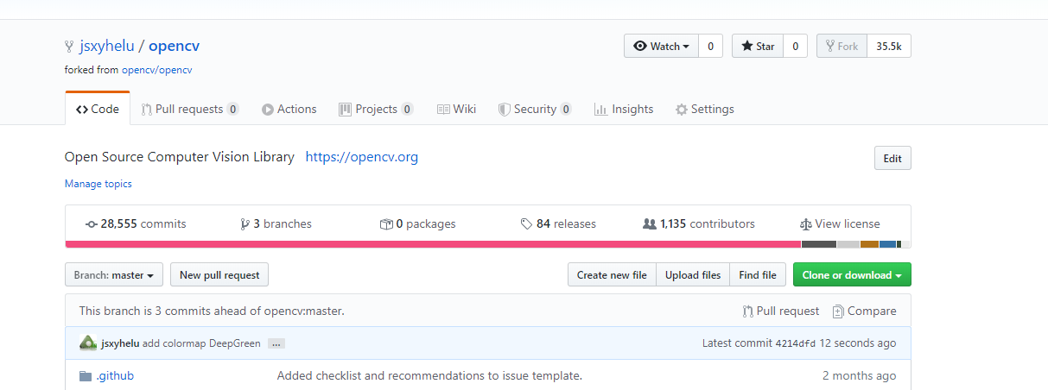The width and height of the screenshot is (1048, 390).
Task: Open commit hash 4214dfd
Action: pyautogui.click(x=795, y=343)
